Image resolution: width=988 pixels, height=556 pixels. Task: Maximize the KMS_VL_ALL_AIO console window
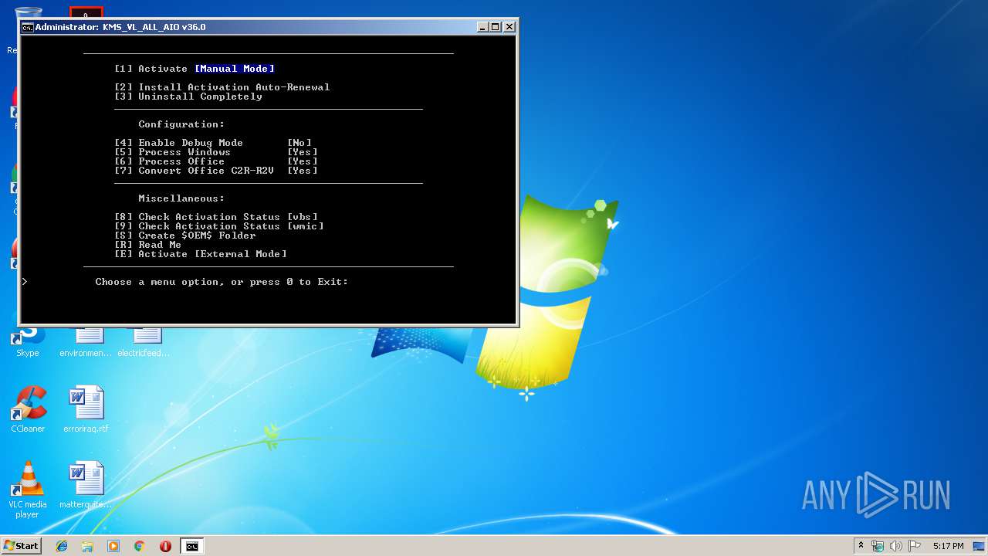496,27
